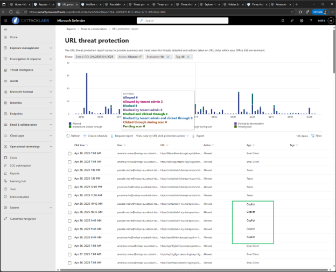The image size is (336, 272).
Task: Click the browser back arrow
Action: point(4,12)
